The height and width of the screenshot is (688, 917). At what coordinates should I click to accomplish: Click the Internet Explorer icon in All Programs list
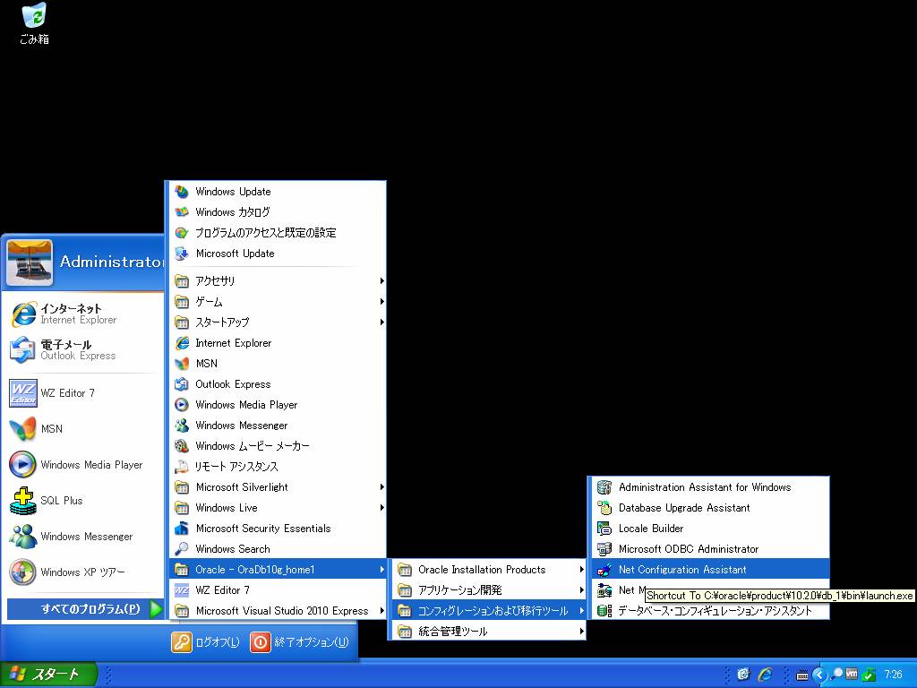[x=182, y=343]
